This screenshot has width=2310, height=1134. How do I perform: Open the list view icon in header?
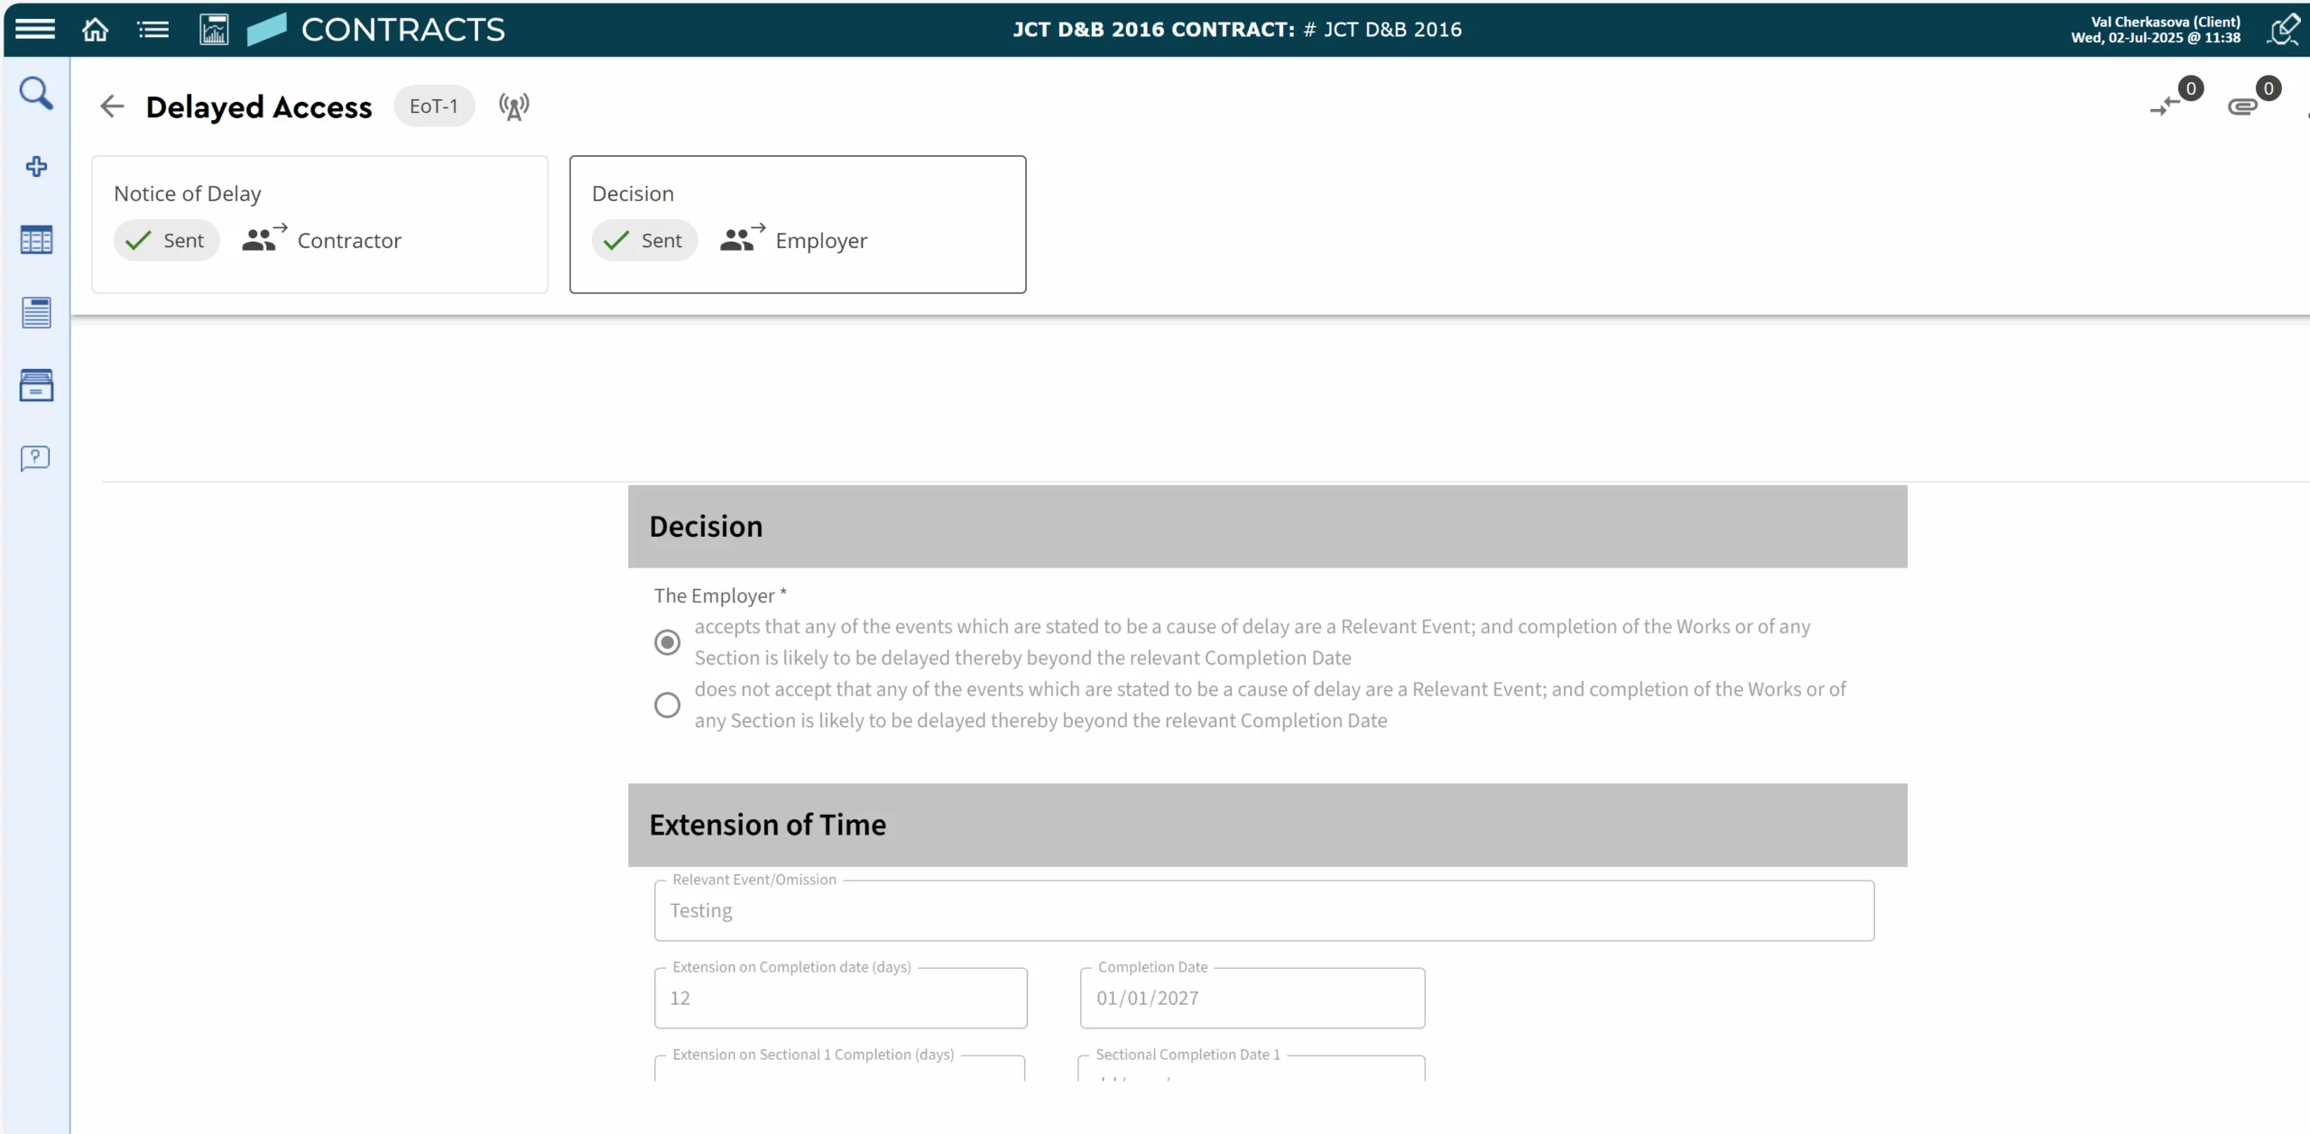(x=152, y=30)
